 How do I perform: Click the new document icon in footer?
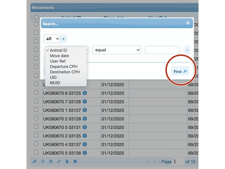pyautogui.click(x=51, y=161)
